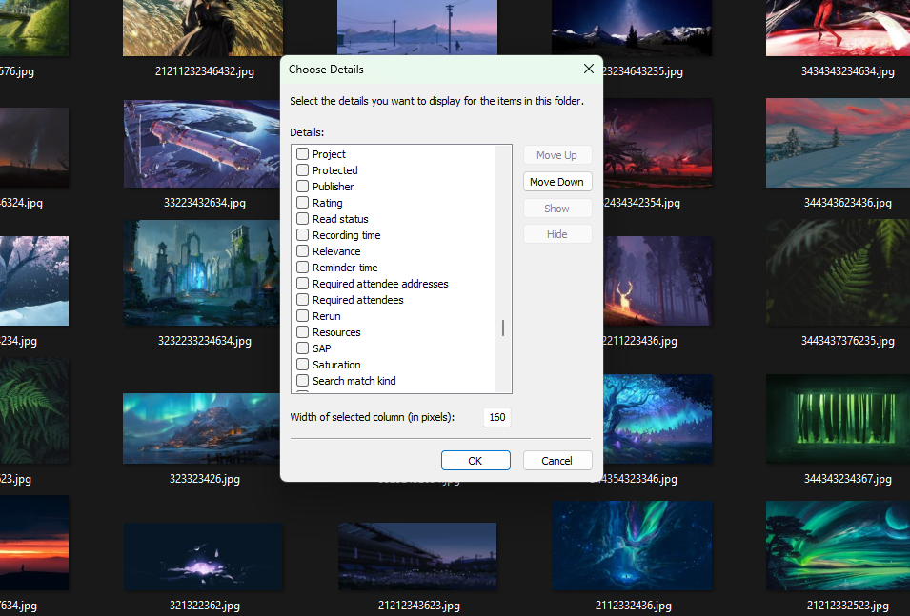Select the 3232233234634.jpg ruins thumbnail
This screenshot has width=910, height=616.
point(203,272)
